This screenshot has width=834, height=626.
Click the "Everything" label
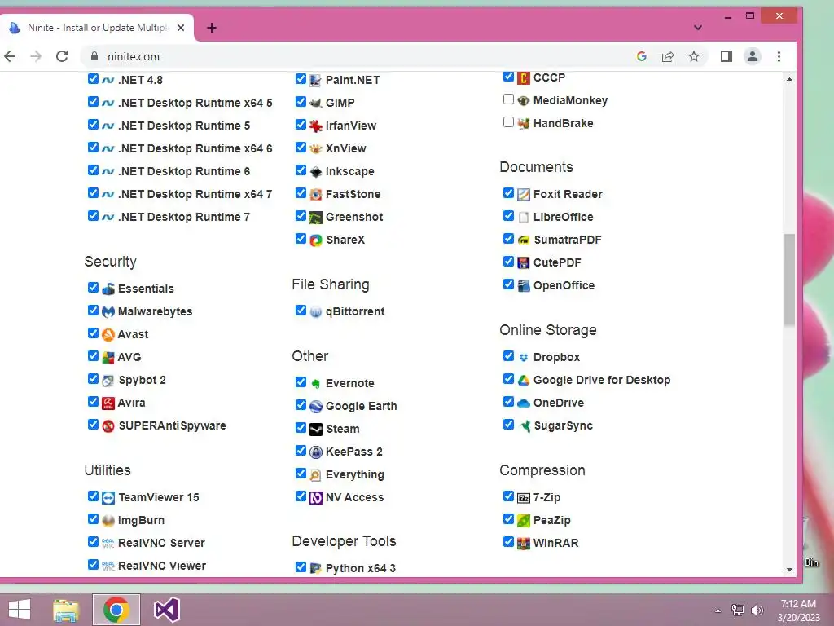click(355, 475)
